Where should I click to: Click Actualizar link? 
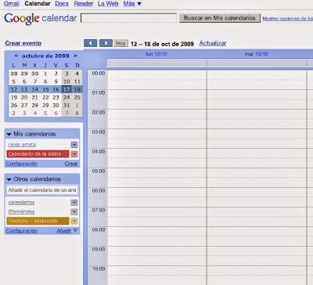(213, 43)
